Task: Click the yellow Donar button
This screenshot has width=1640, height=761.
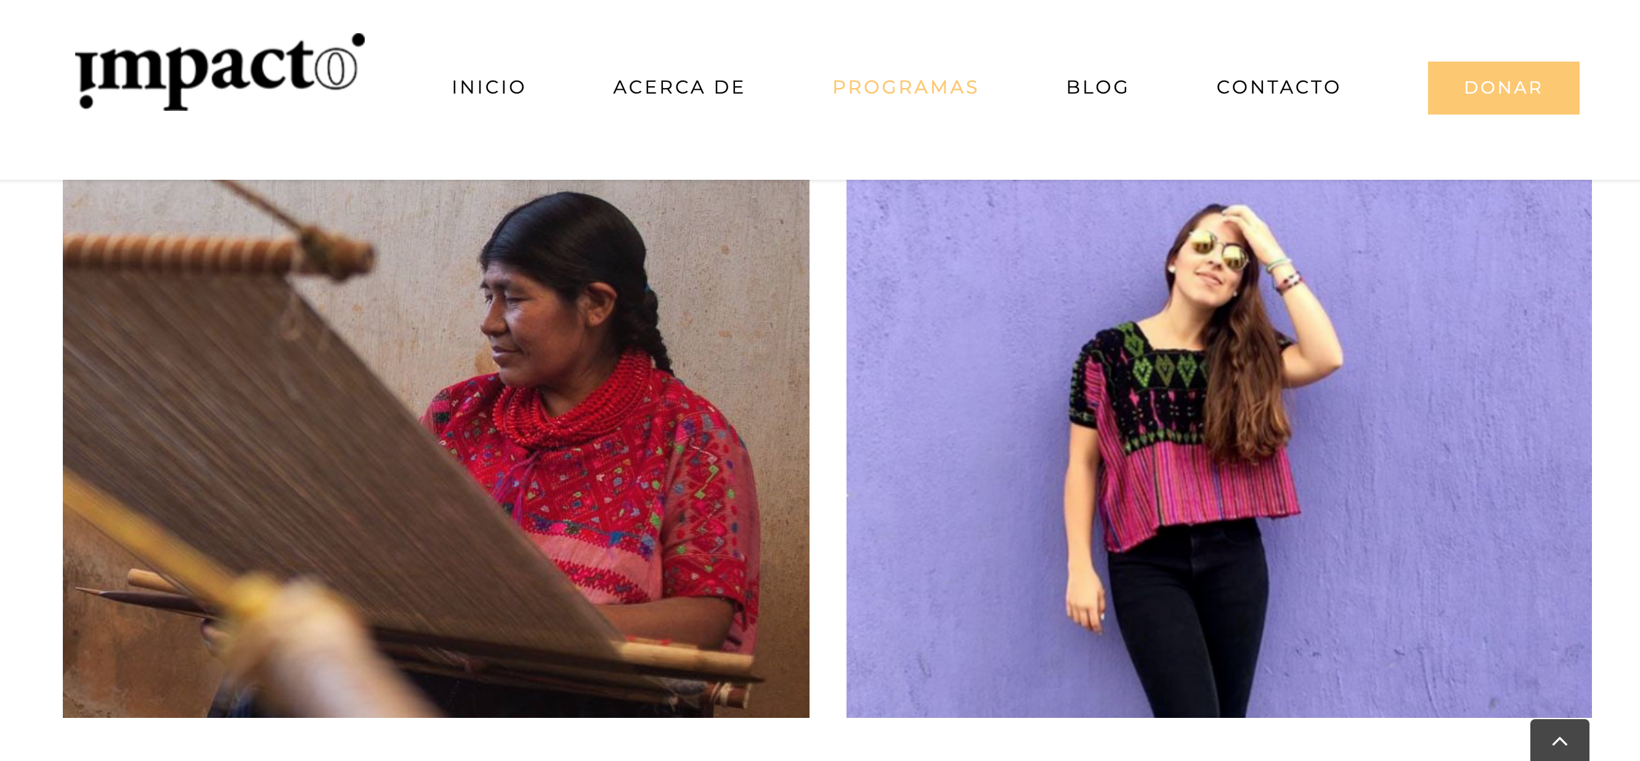Action: [x=1503, y=88]
